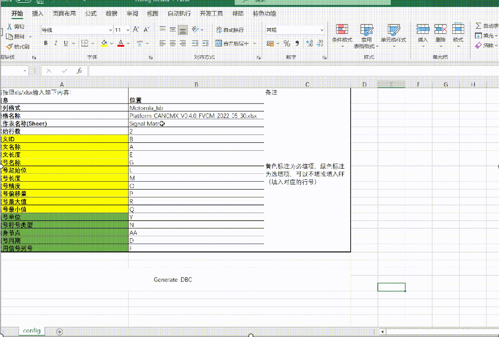
Task: Click the Insert cells (插入) icon
Action: point(423,29)
